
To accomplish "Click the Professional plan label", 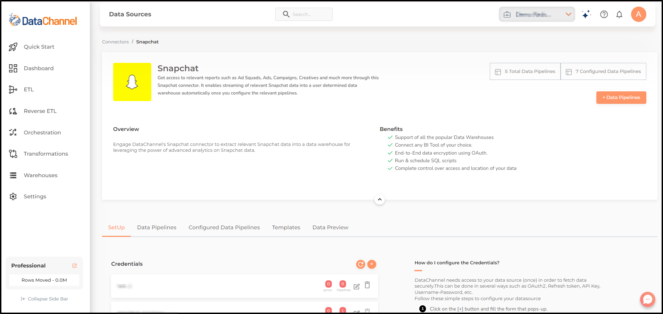I will (x=28, y=266).
